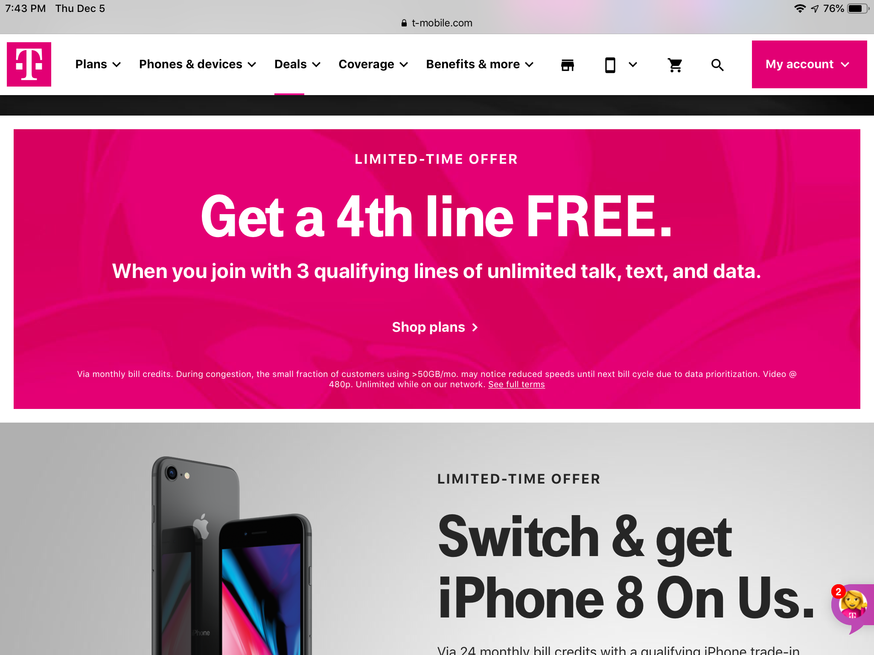Image resolution: width=874 pixels, height=655 pixels.
Task: Click the T-Mobile logo
Action: click(29, 64)
